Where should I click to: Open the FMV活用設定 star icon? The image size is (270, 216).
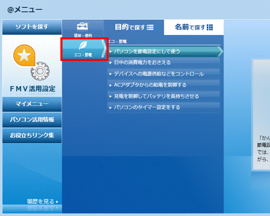24,55
